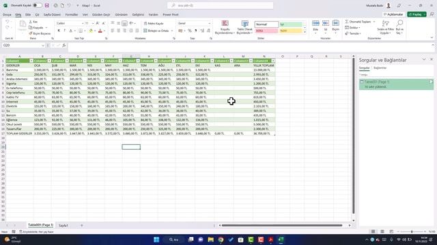The height and width of the screenshot is (245, 437).
Task: Select the Normal cell style
Action: pyautogui.click(x=266, y=24)
